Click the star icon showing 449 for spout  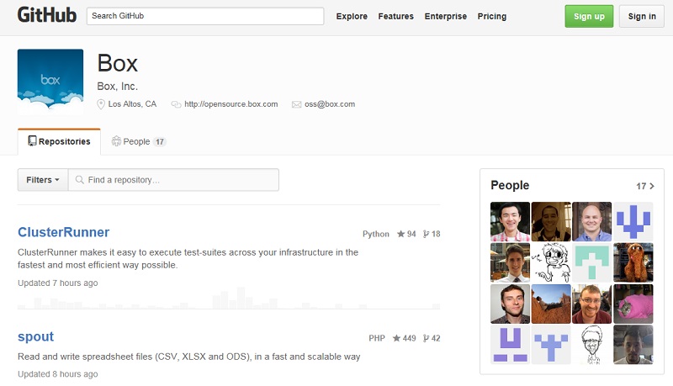(x=396, y=338)
